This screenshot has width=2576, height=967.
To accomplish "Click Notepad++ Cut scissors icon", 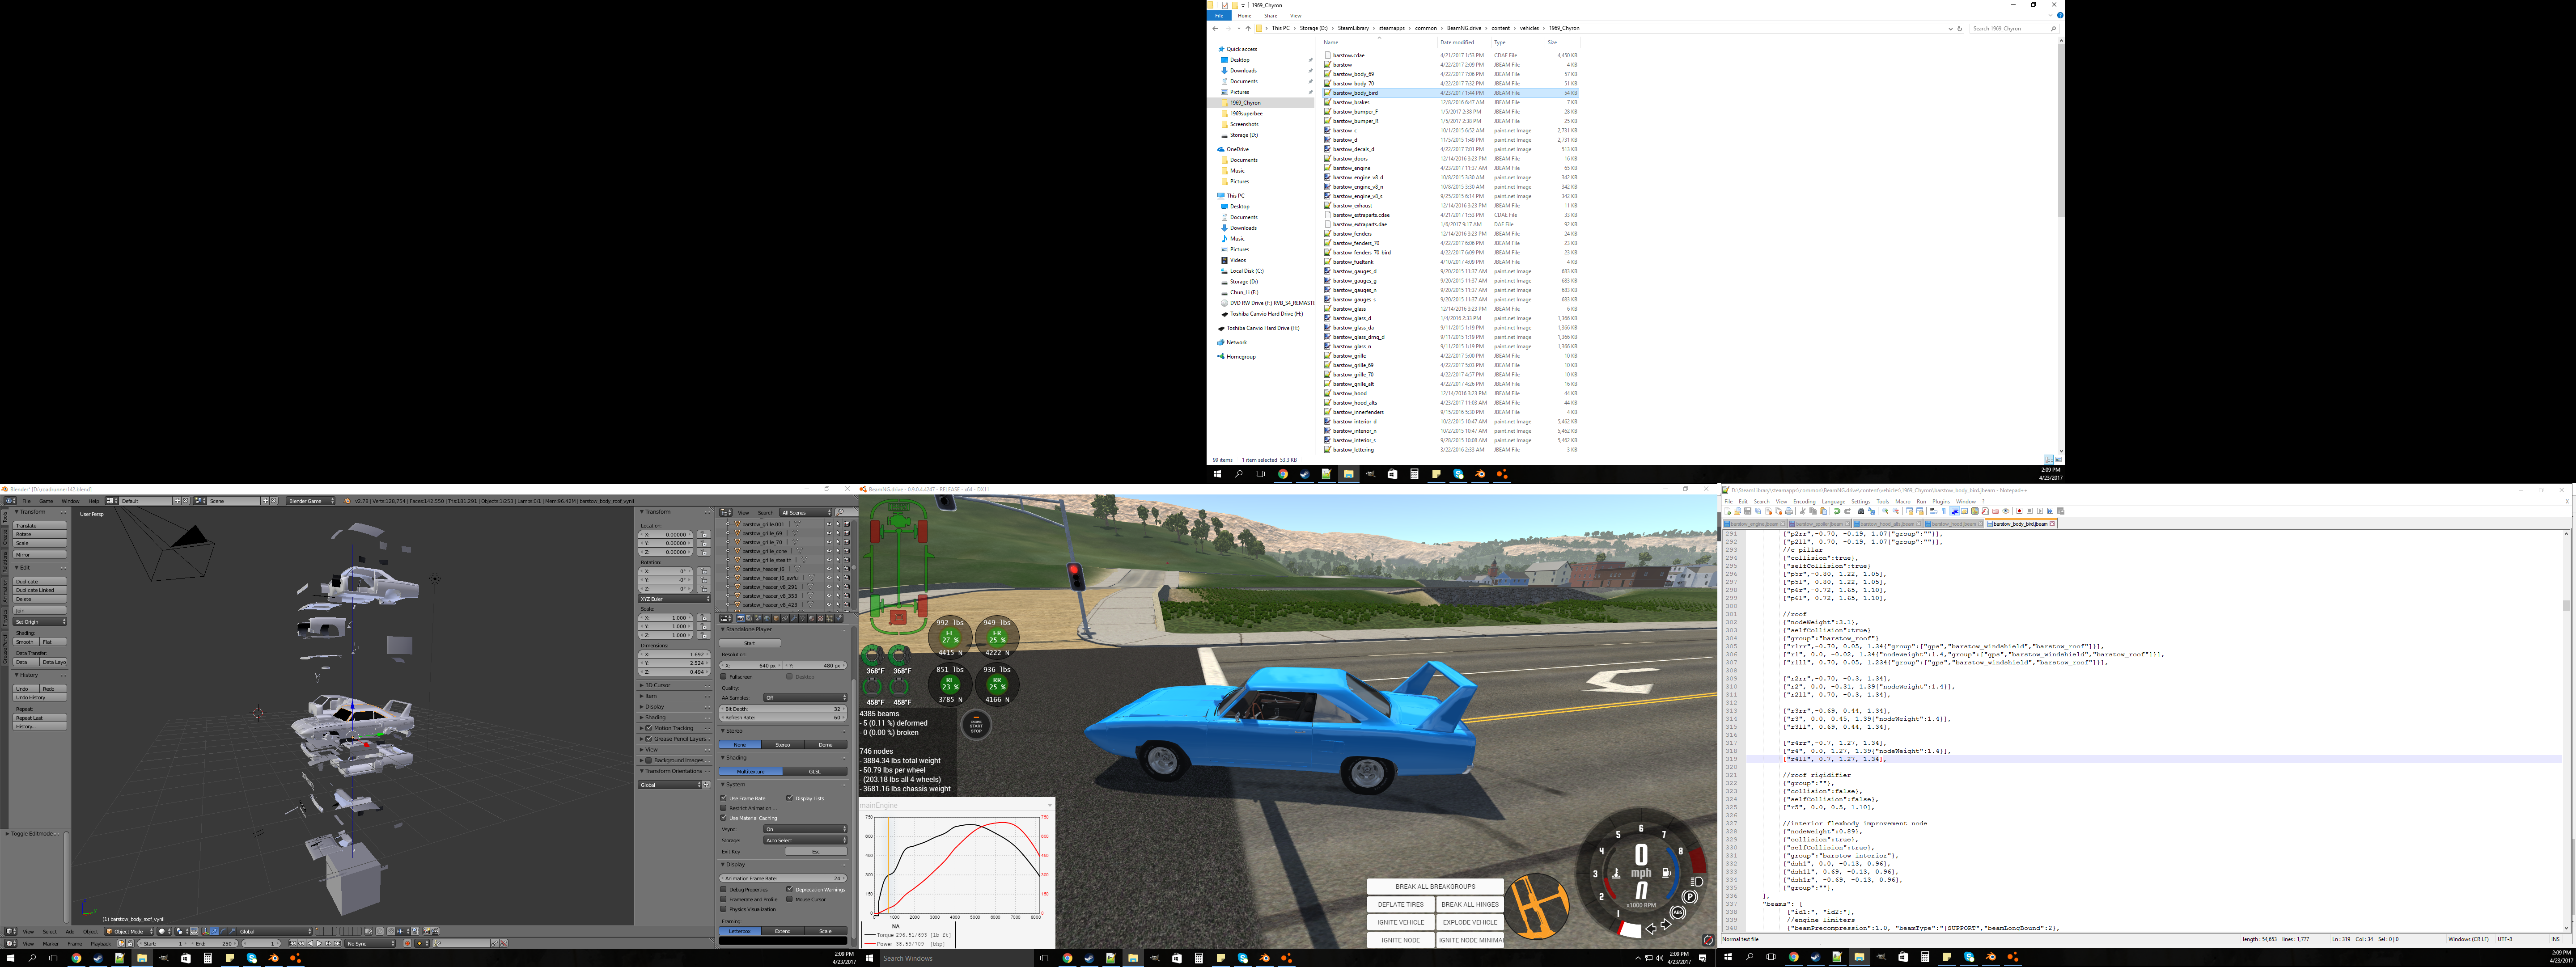I will pos(1803,511).
